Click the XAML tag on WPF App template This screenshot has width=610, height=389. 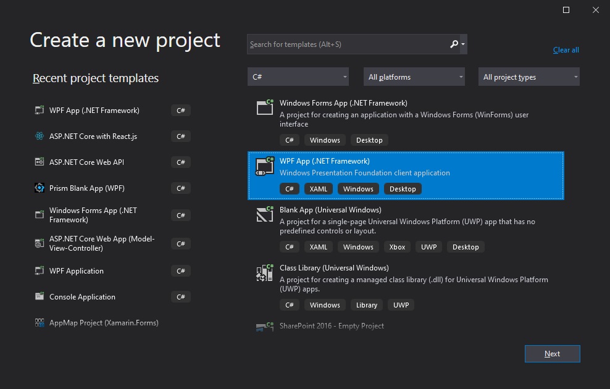coord(318,189)
